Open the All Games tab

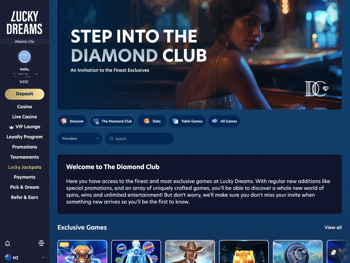[x=224, y=121]
